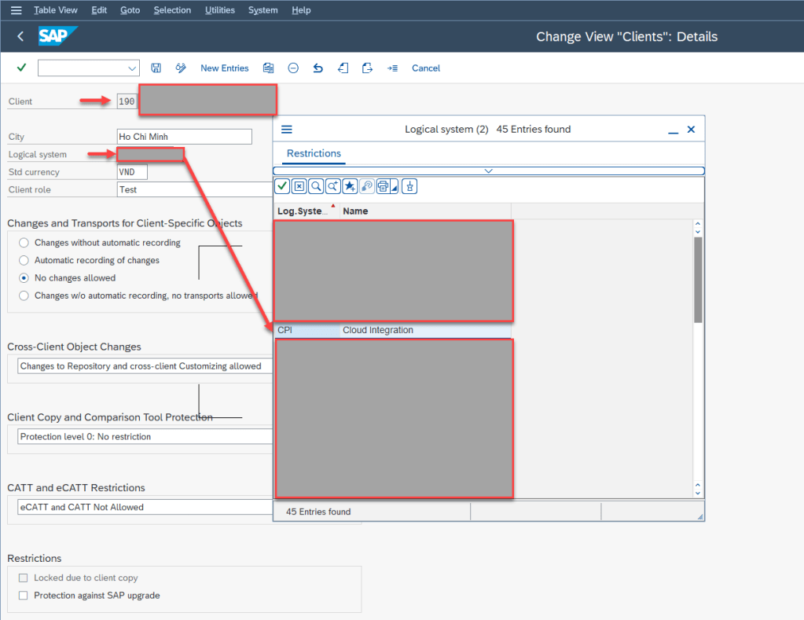This screenshot has height=620, width=804.
Task: Switch to the Restrictions tab
Action: pyautogui.click(x=314, y=153)
